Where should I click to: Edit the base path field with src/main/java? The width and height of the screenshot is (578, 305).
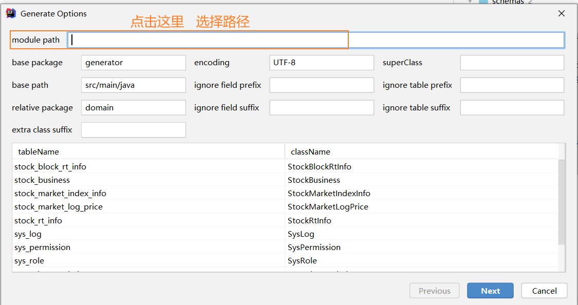click(134, 85)
